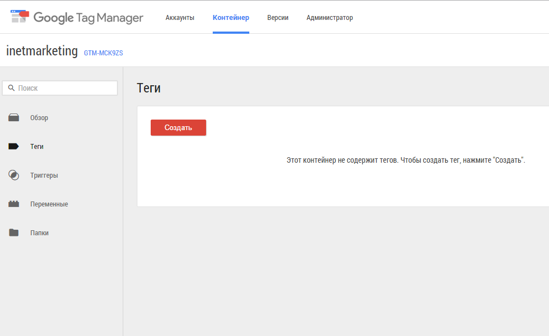
Task: Switch to the Версии tab
Action: tap(278, 18)
